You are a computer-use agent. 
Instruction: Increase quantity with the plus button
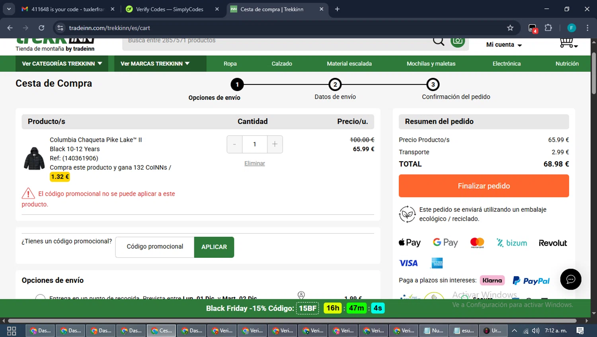pos(275,144)
